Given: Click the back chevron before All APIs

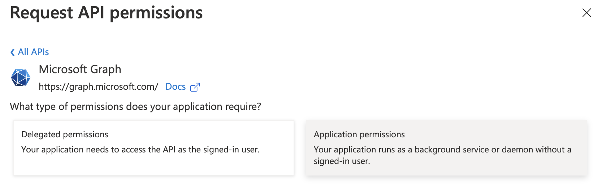Looking at the screenshot, I should pos(13,52).
